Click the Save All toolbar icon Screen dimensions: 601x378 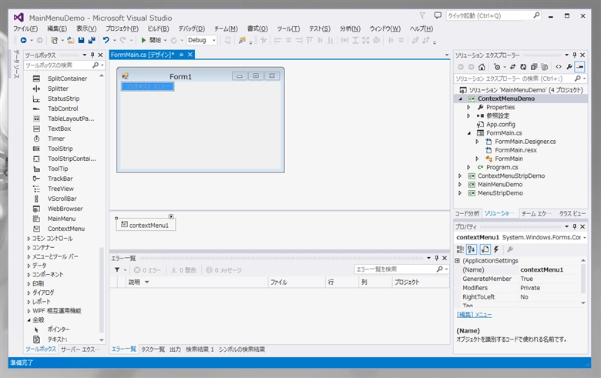pos(92,40)
